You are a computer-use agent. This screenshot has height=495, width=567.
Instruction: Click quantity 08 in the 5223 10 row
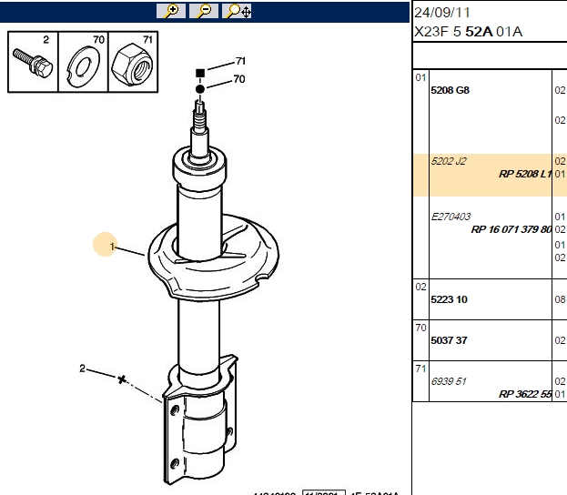pos(560,299)
